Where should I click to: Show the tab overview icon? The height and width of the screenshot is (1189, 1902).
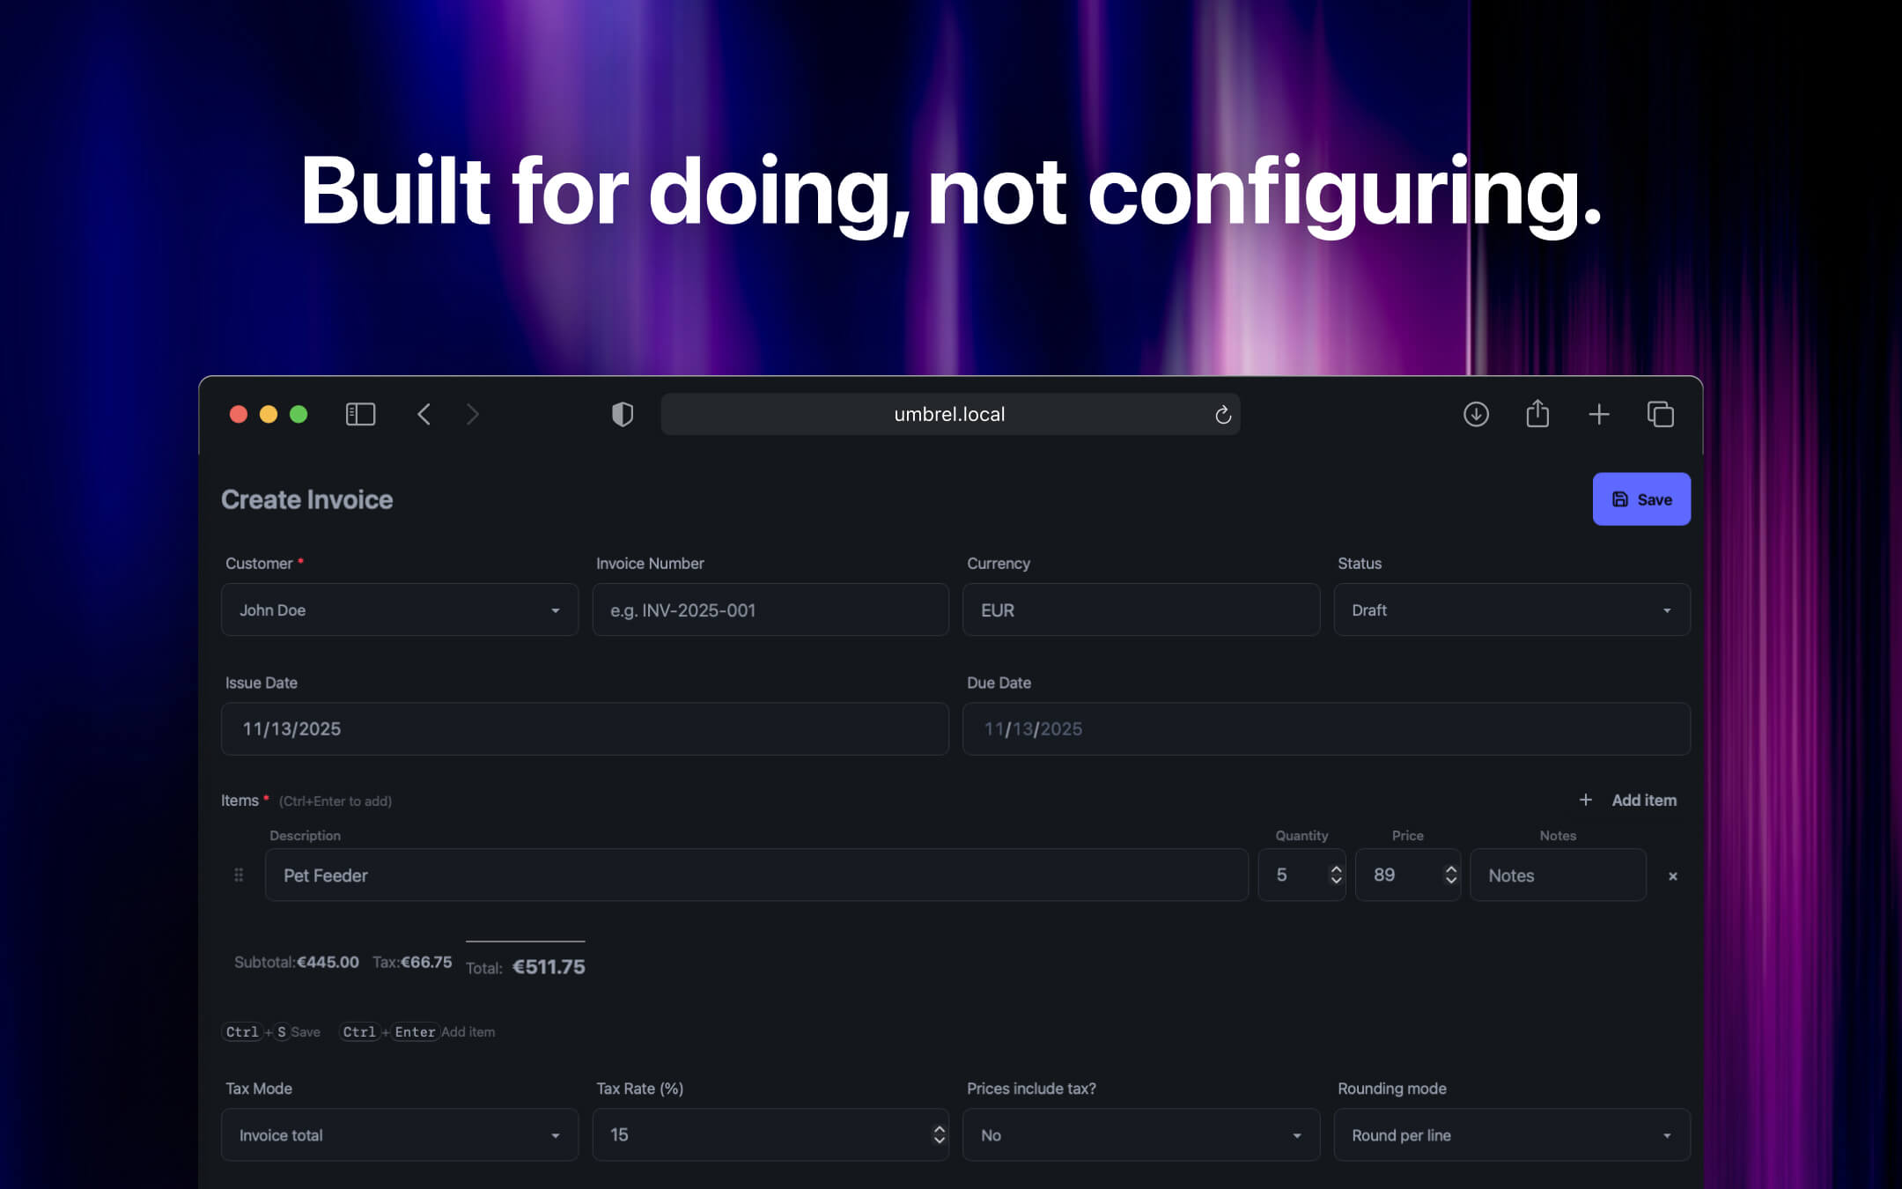(x=1660, y=414)
